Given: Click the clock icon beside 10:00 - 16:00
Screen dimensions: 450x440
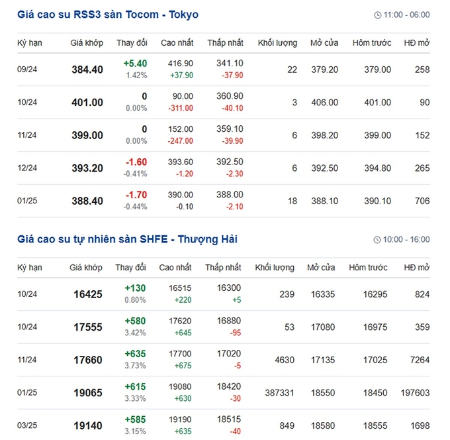Looking at the screenshot, I should click(x=377, y=240).
